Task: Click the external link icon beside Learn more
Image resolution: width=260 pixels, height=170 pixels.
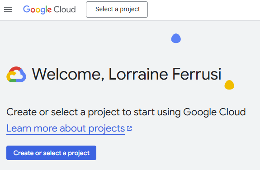Action: [129, 128]
